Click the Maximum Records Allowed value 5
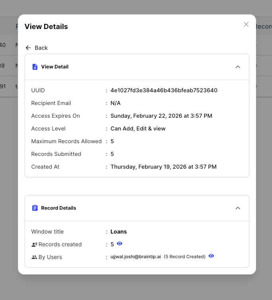Viewport: 272px width, 300px height. [112, 141]
